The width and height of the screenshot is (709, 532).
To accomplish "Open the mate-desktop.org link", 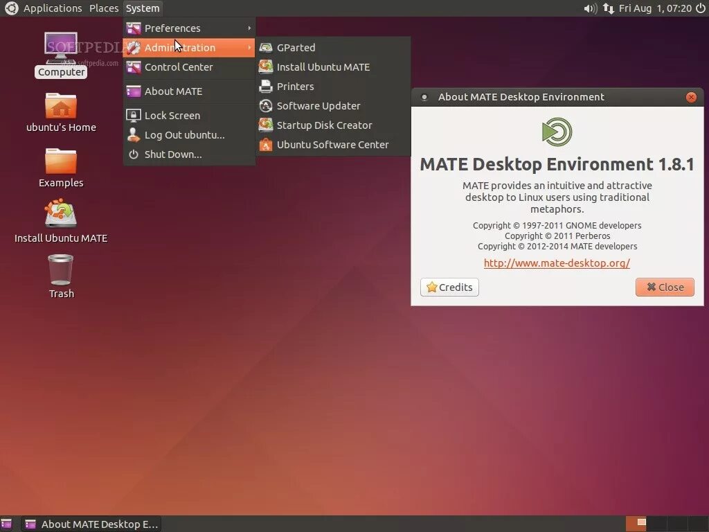I will click(x=557, y=263).
